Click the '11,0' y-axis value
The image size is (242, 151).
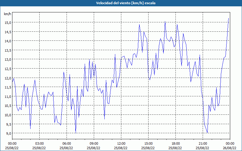[8, 96]
